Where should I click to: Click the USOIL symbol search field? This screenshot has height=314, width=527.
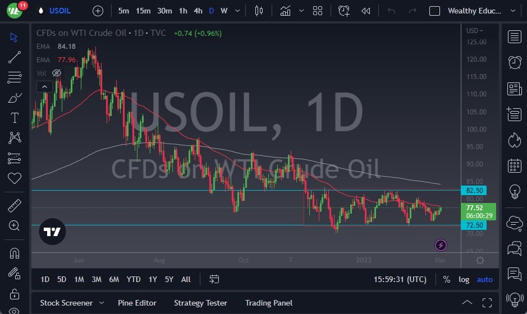(x=61, y=11)
